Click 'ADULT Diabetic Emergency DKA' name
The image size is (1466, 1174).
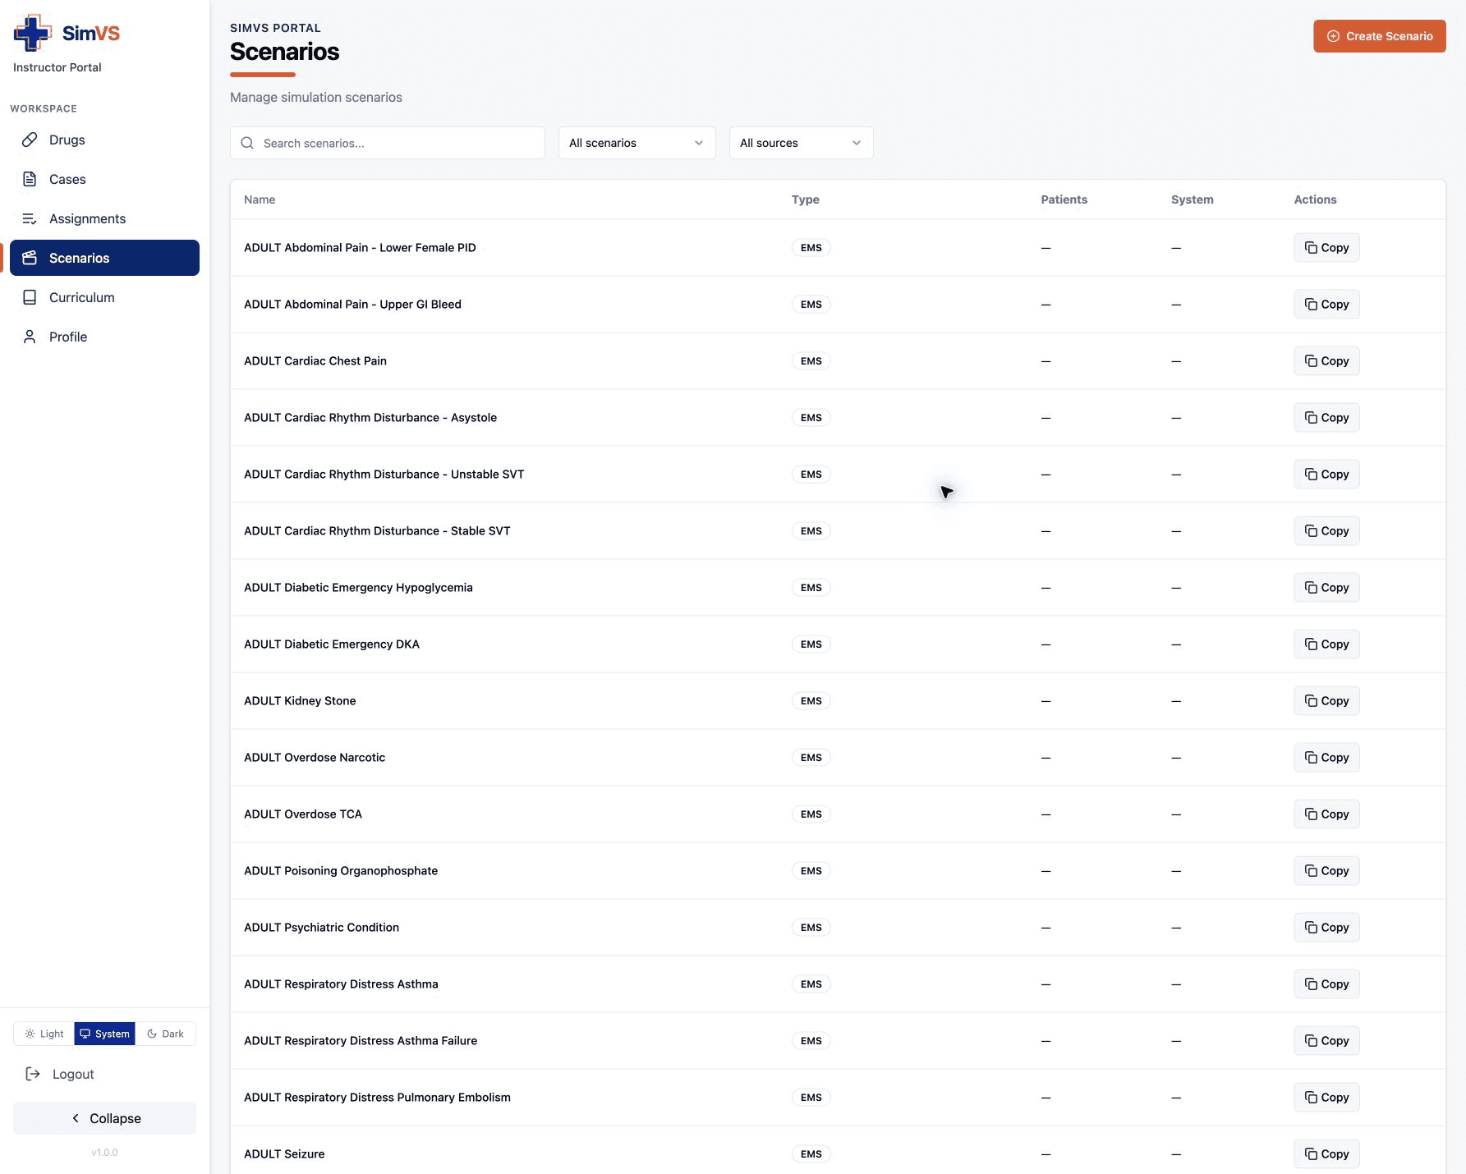click(x=332, y=644)
